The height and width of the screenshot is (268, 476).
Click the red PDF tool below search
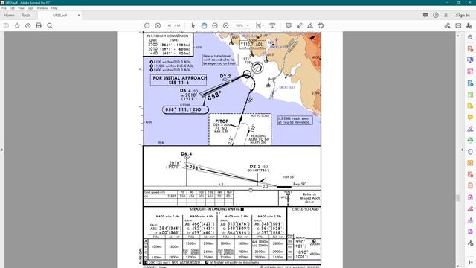(x=470, y=49)
